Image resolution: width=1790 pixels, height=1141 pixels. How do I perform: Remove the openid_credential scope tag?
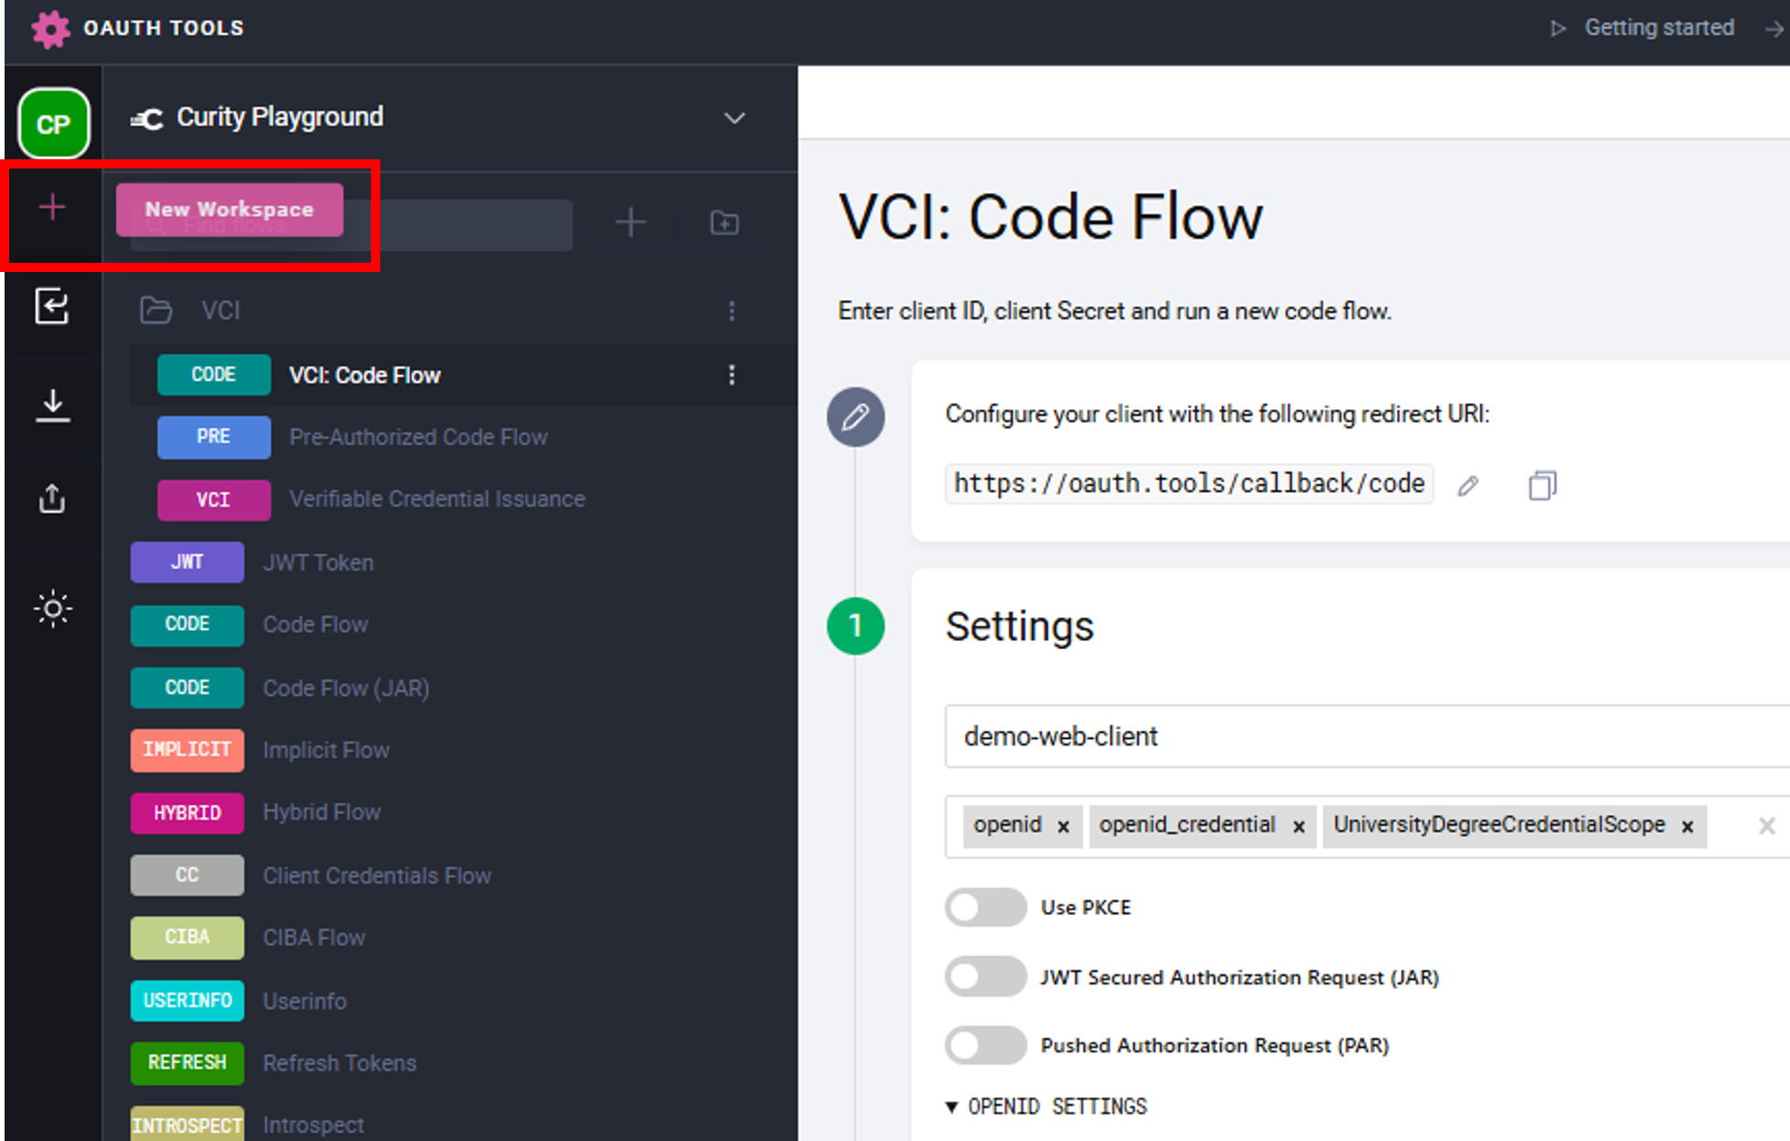[1299, 826]
